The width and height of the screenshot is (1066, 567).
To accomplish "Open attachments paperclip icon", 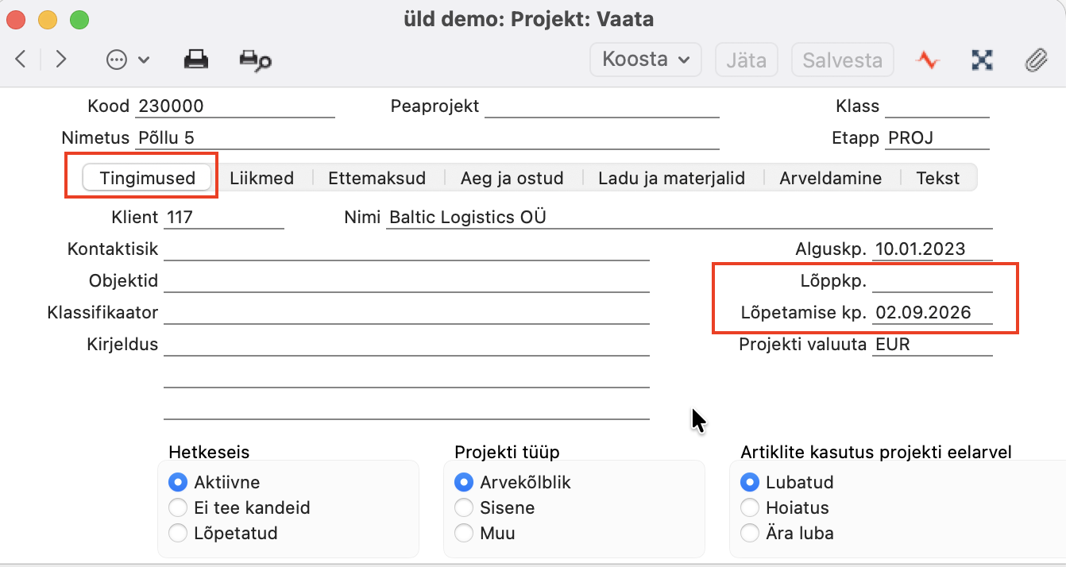I will (1036, 60).
